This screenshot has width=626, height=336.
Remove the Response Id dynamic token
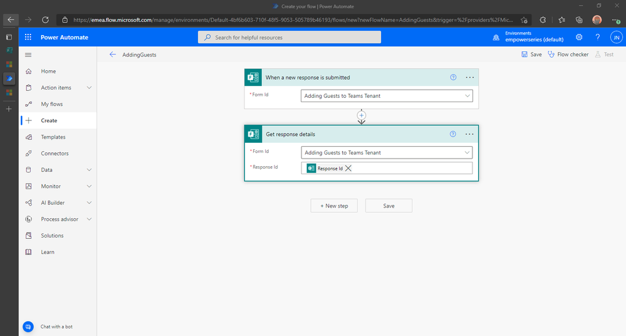tap(348, 168)
